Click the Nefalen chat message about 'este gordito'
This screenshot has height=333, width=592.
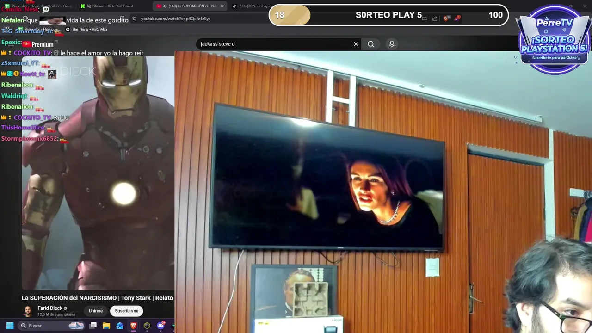coord(65,20)
